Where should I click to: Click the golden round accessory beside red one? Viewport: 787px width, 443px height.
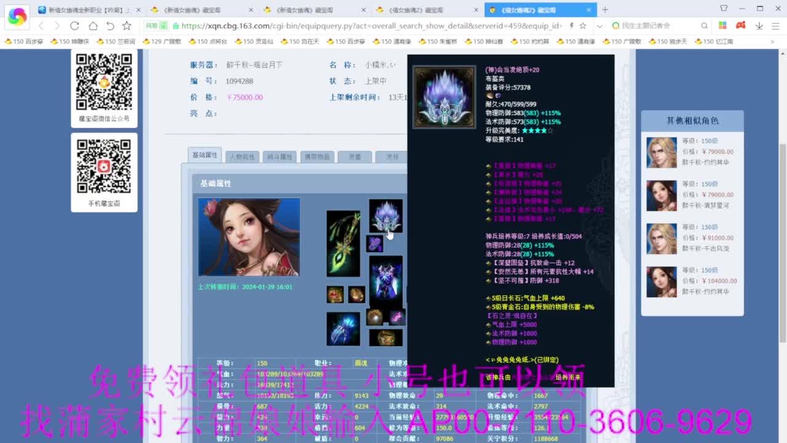(357, 295)
